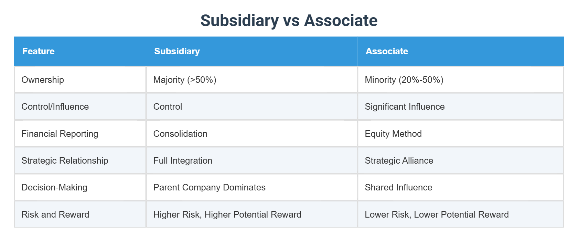Viewport: 578px width, 242px height.
Task: Click the Control/Influence row label
Action: point(55,107)
